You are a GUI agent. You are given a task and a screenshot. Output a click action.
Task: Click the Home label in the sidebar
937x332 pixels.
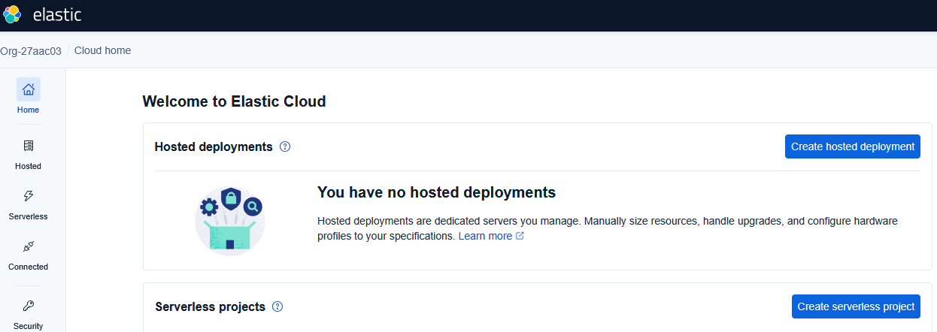28,110
